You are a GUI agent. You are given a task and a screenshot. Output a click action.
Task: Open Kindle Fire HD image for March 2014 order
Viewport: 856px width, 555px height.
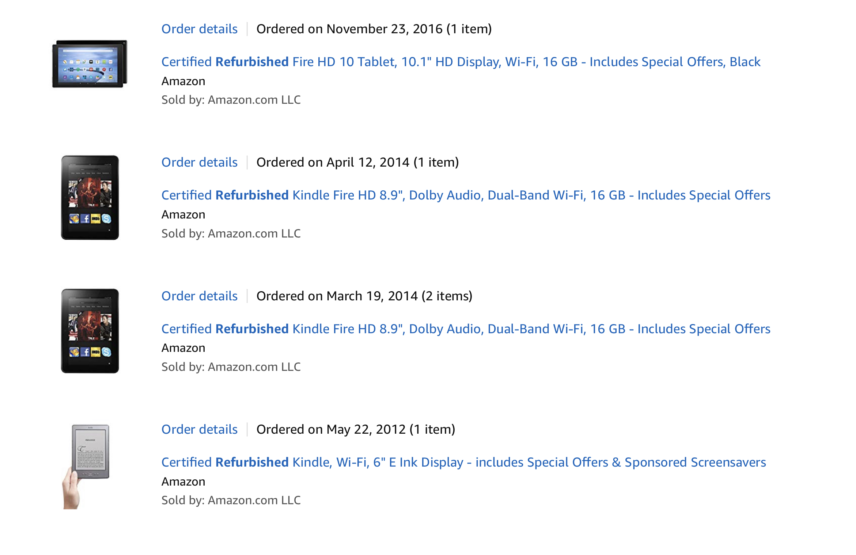[90, 331]
